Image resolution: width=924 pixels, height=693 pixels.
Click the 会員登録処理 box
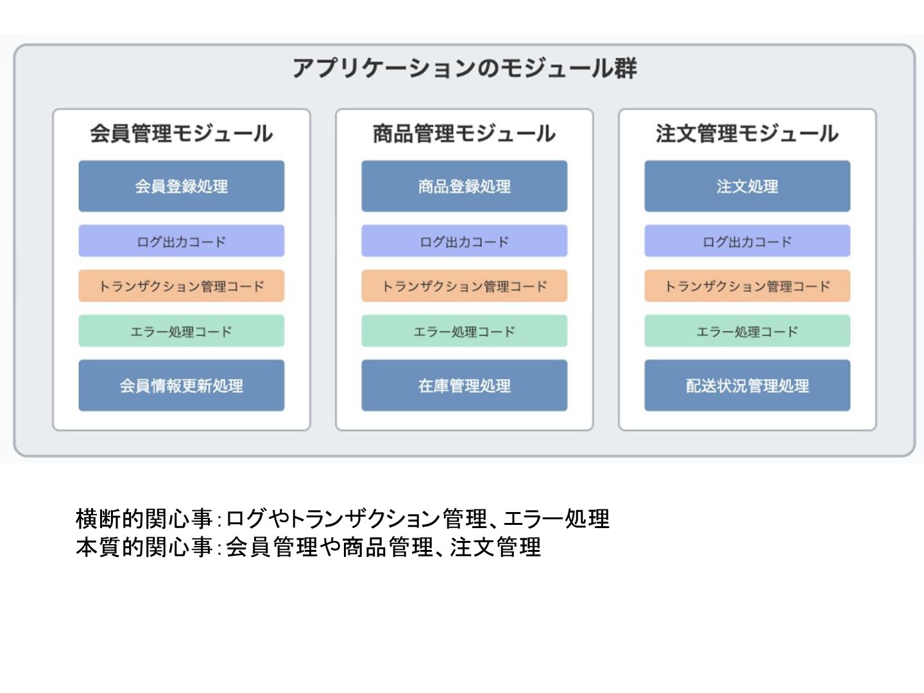[182, 186]
